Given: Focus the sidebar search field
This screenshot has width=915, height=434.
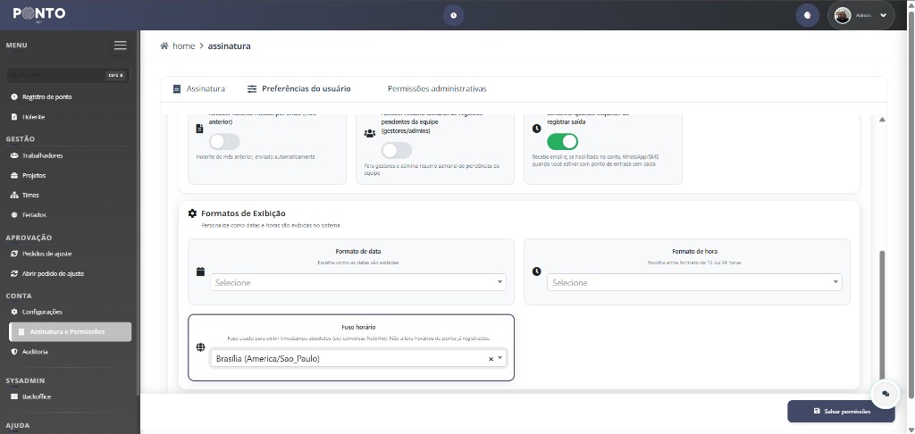Looking at the screenshot, I should coord(68,75).
